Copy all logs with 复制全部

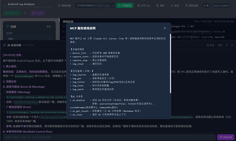pyautogui.click(x=192, y=5)
